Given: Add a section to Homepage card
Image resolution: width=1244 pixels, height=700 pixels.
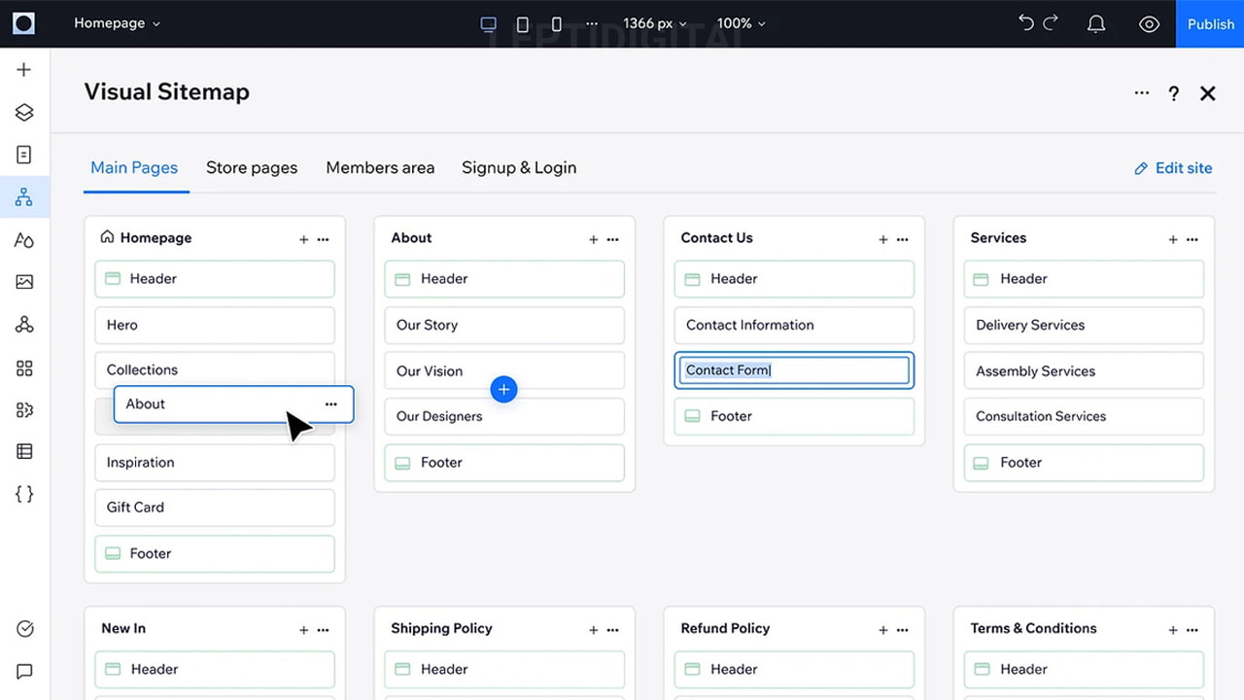Looking at the screenshot, I should tap(303, 239).
